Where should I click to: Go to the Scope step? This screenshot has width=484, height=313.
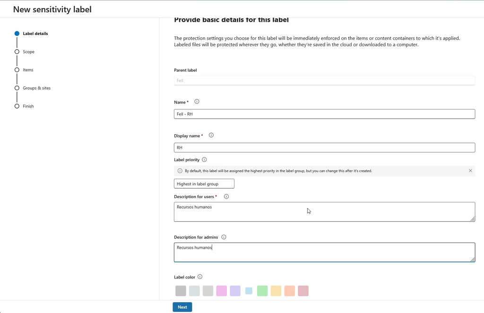[28, 52]
